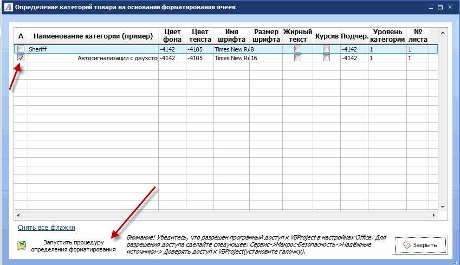Click Подчер. value -4142 in Sheriff row
Image resolution: width=460 pixels, height=265 pixels.
354,49
